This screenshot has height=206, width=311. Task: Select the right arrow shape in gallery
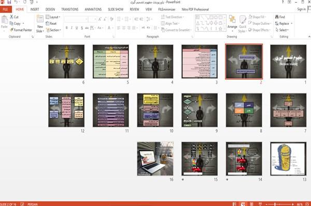point(211,23)
